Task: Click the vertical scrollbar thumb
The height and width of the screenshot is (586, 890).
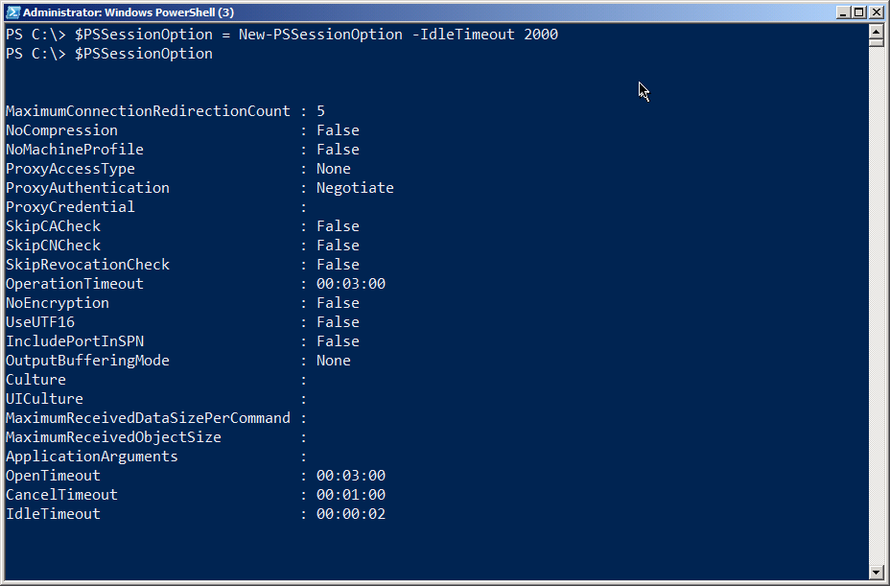Action: coord(876,42)
